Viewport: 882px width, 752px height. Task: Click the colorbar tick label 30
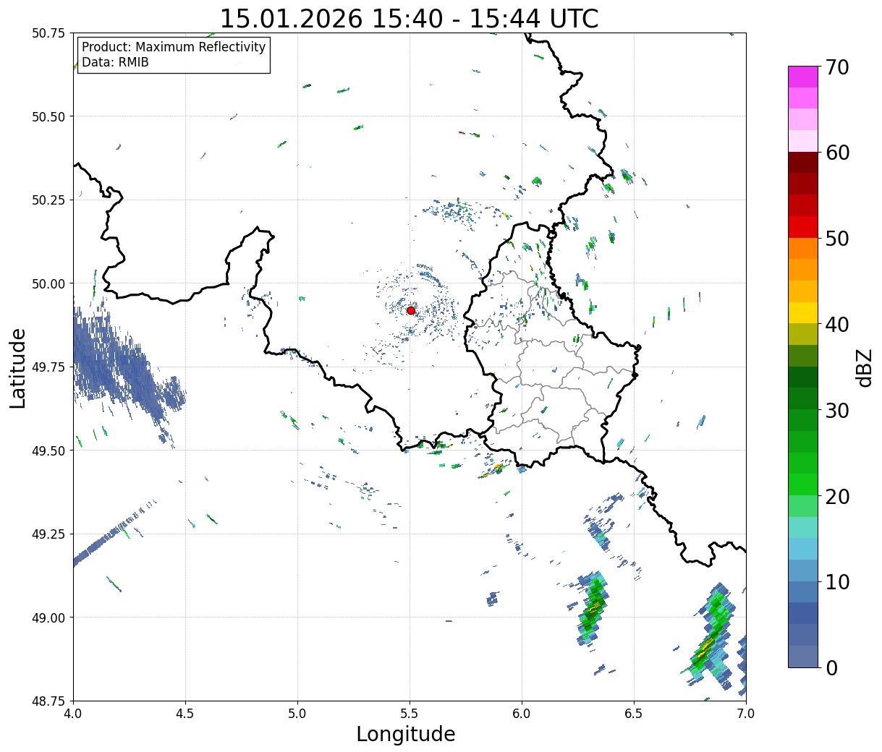point(837,410)
